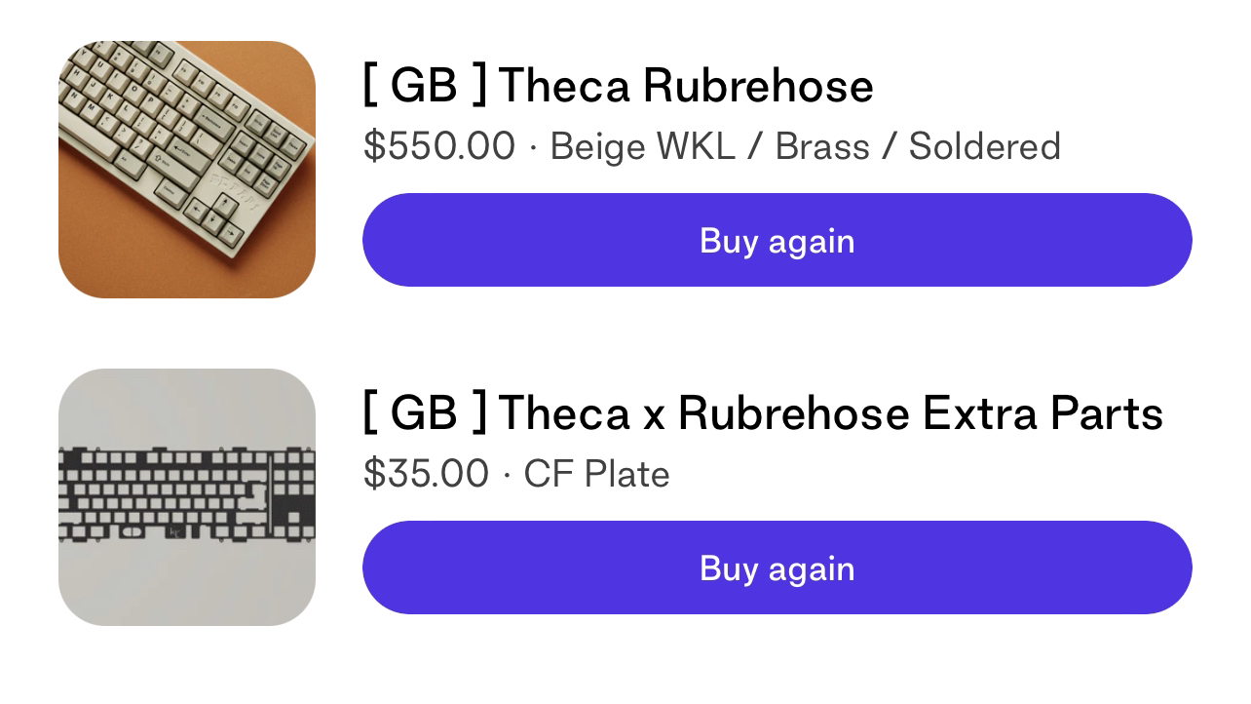
Task: Click the 'Soldered' option text
Action: click(x=985, y=146)
